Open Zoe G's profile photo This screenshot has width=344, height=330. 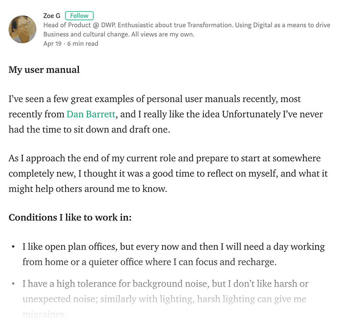[23, 29]
